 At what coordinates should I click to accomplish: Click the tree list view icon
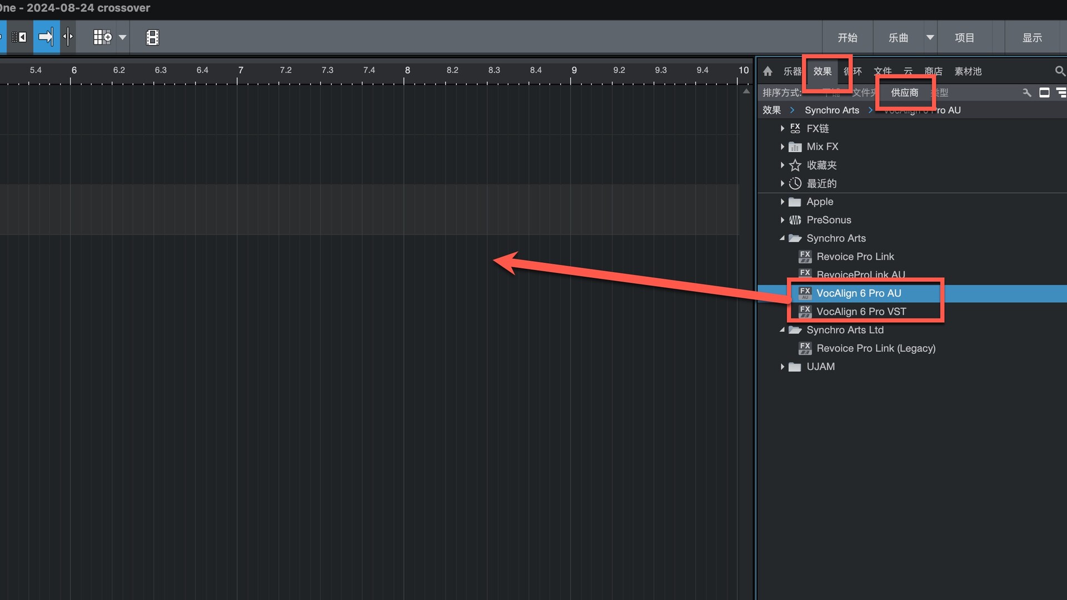point(1061,93)
